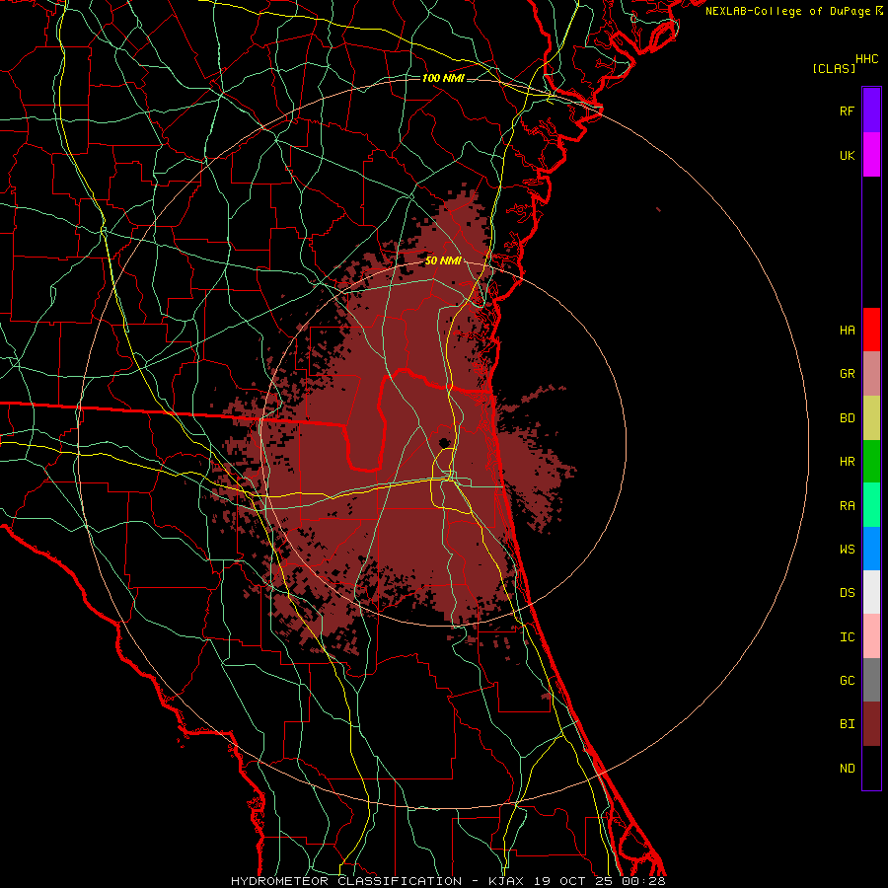This screenshot has height=888, width=888.
Task: Click the "HYDROMETEOR CLASSIFICATION - KJAX" caption
Action: (378, 881)
